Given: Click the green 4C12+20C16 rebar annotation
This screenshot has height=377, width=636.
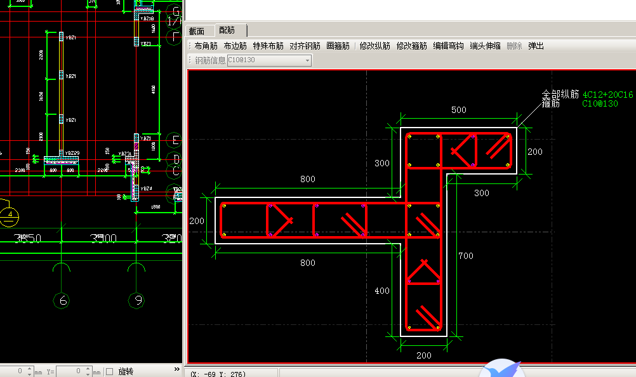Looking at the screenshot, I should click(x=607, y=95).
